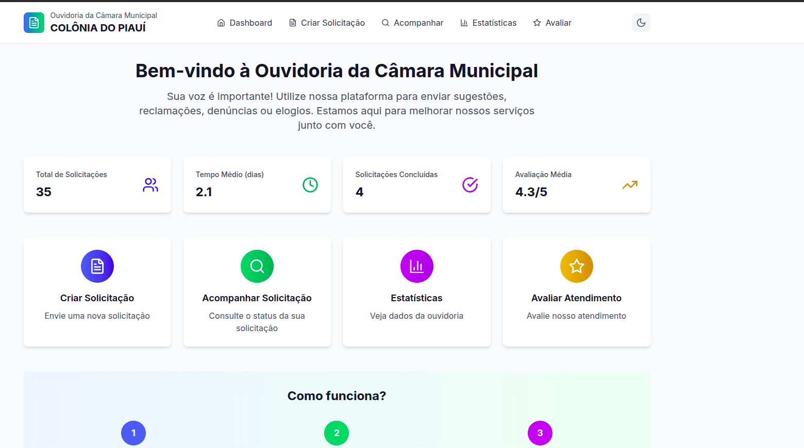Open Avaliar in the top navigation
This screenshot has width=804, height=448.
552,23
